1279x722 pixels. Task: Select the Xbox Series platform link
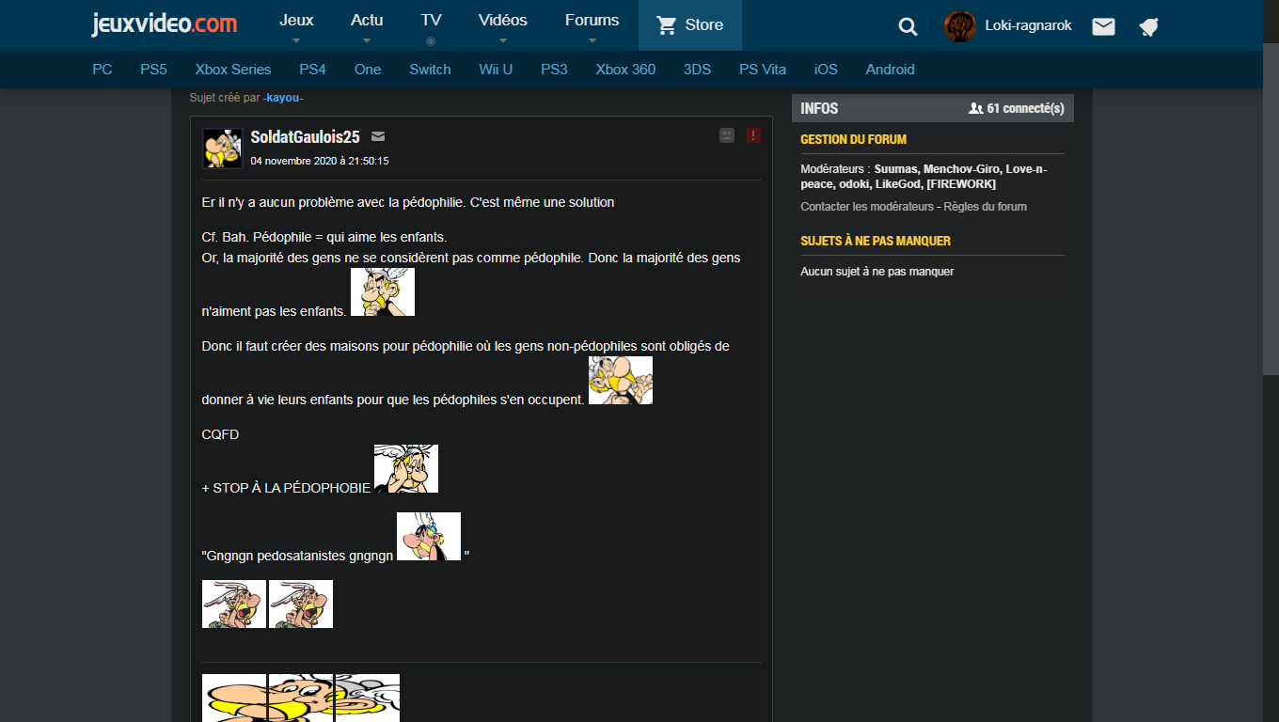233,70
